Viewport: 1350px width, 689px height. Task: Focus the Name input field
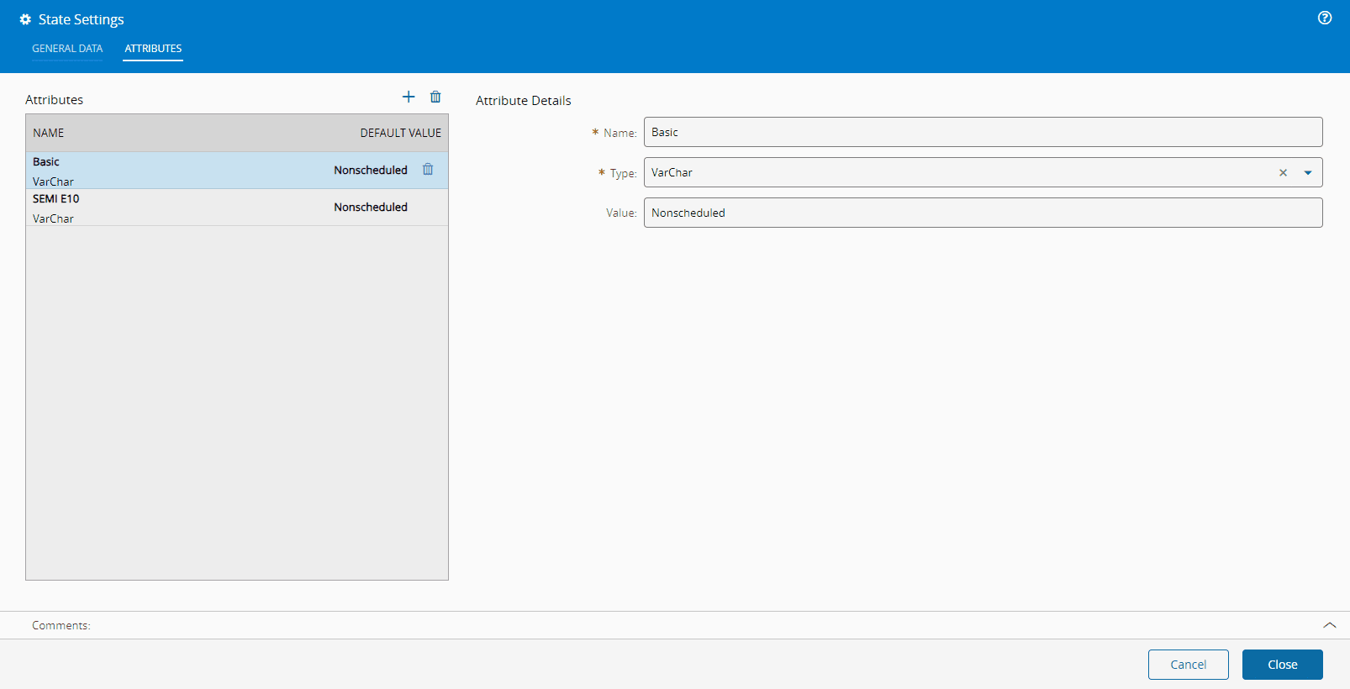click(x=982, y=133)
